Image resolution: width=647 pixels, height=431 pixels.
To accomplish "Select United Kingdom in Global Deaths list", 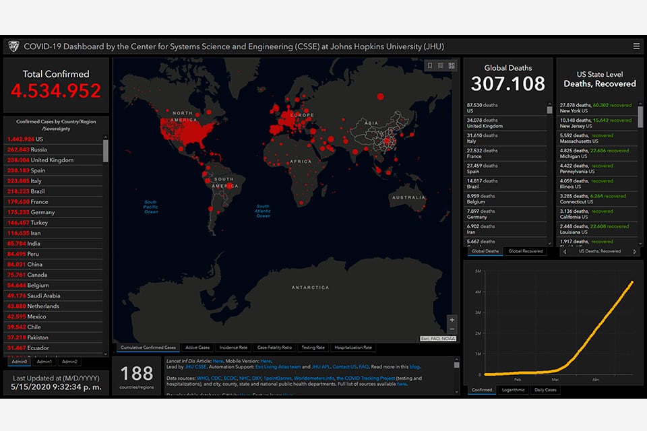I will (484, 123).
